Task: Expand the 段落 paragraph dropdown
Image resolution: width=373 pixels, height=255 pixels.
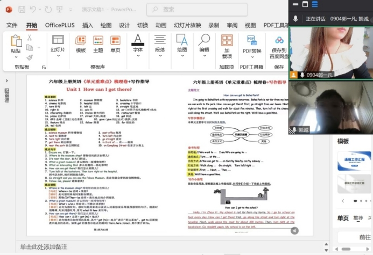Action: [160, 56]
